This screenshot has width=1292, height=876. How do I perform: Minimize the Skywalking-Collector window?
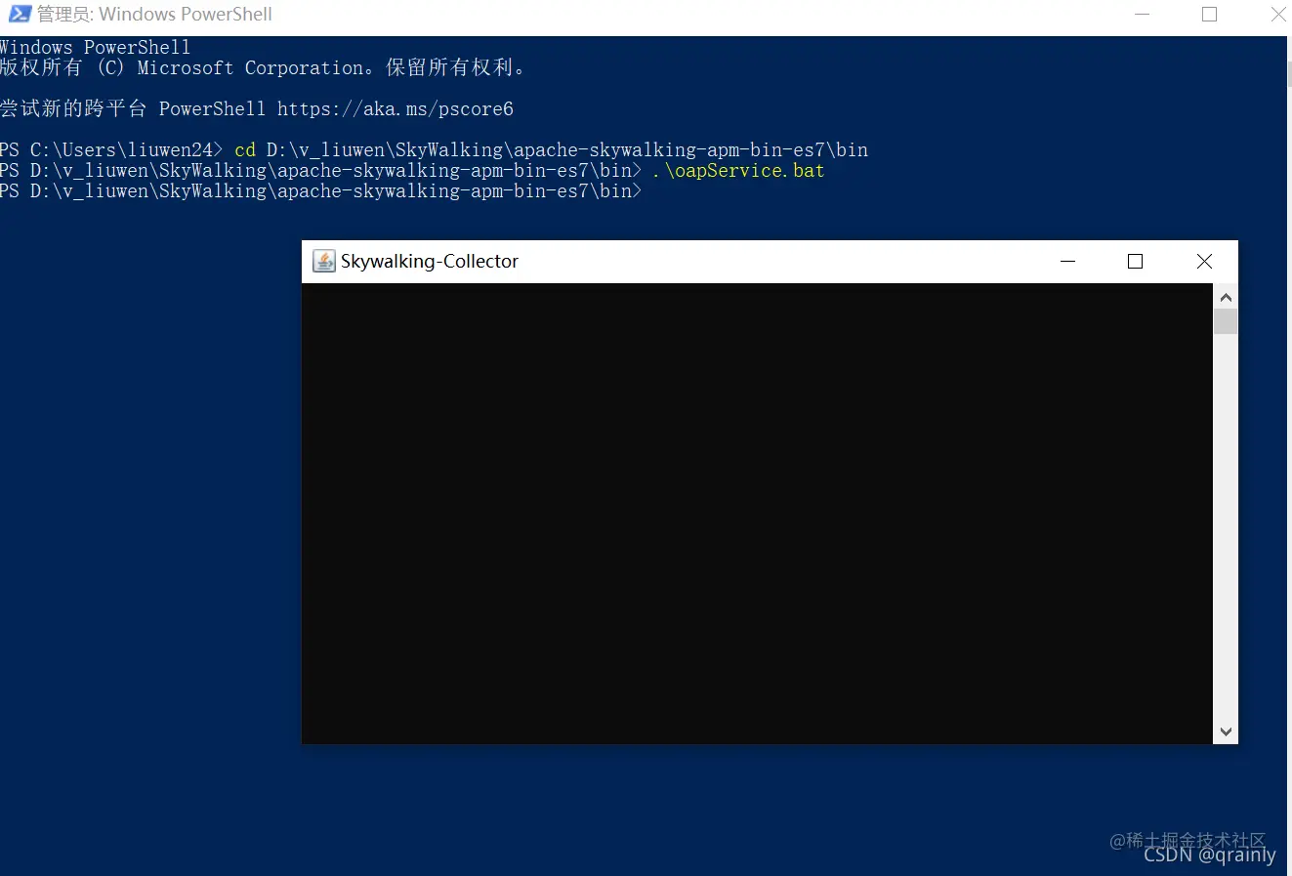pyautogui.click(x=1067, y=261)
